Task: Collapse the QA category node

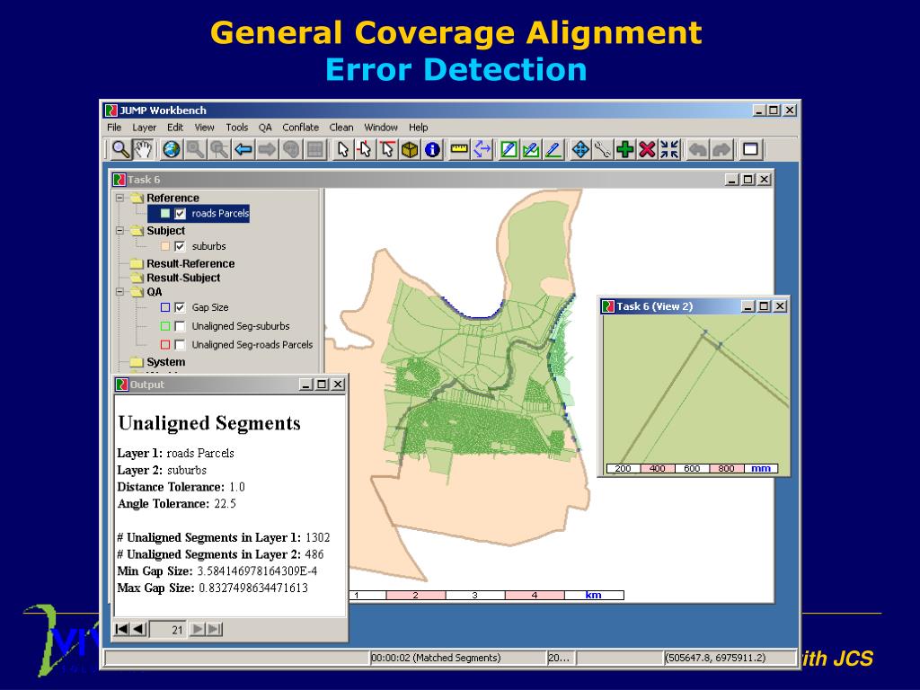Action: tap(119, 292)
